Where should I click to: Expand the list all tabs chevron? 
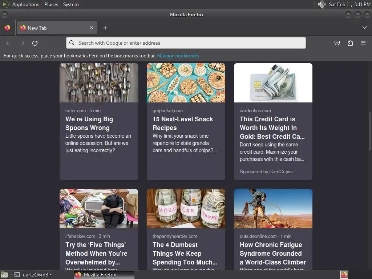pos(365,28)
